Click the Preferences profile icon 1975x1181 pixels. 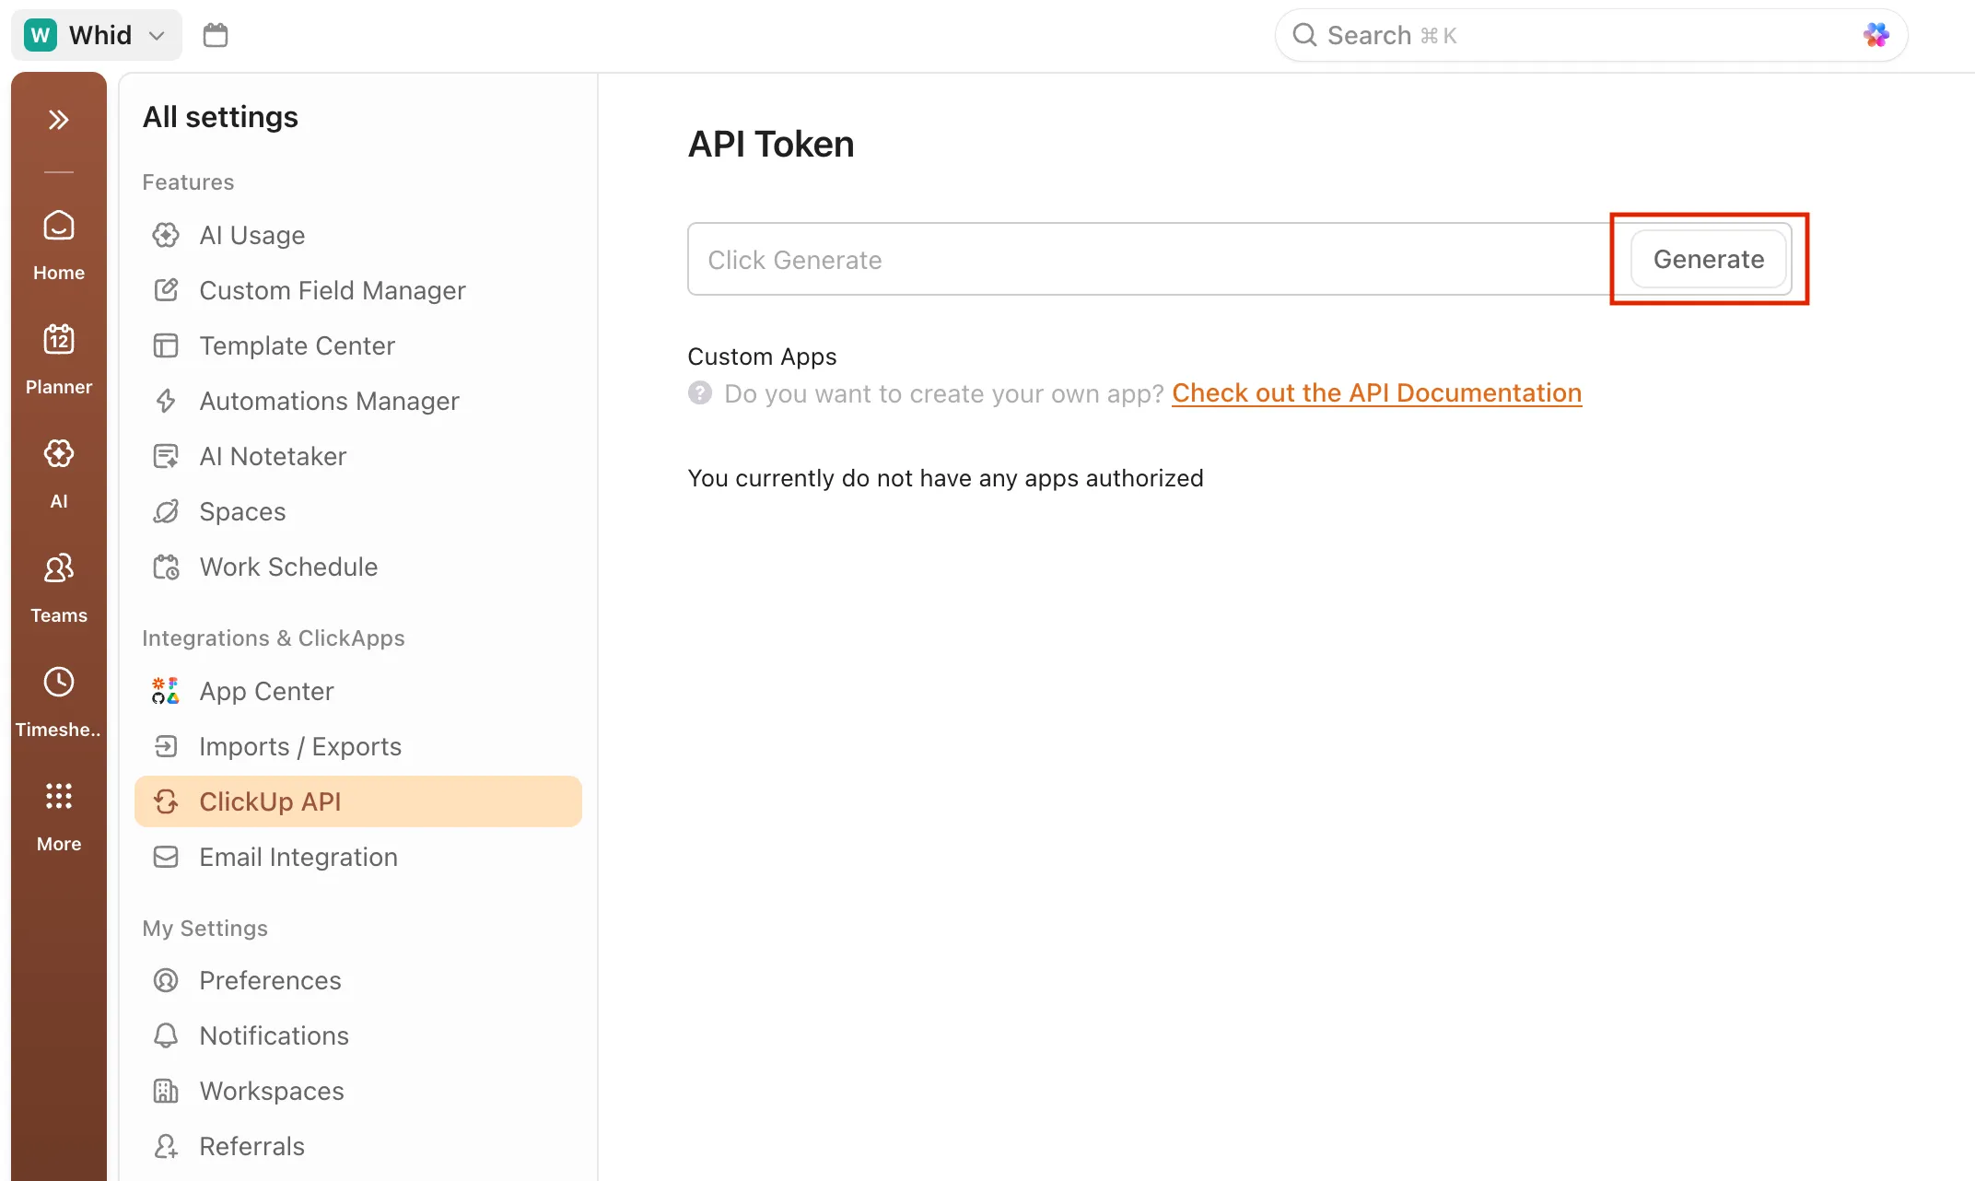click(166, 981)
